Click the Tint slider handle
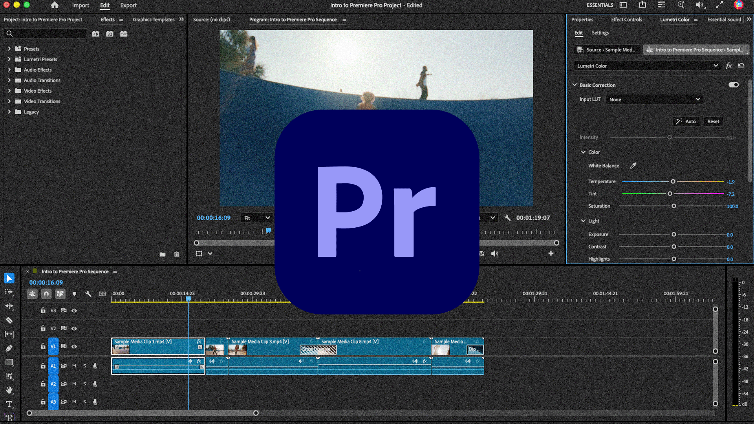The image size is (754, 424). [670, 194]
